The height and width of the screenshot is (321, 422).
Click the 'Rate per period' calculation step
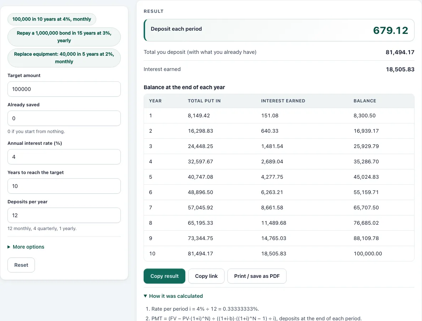(x=202, y=309)
